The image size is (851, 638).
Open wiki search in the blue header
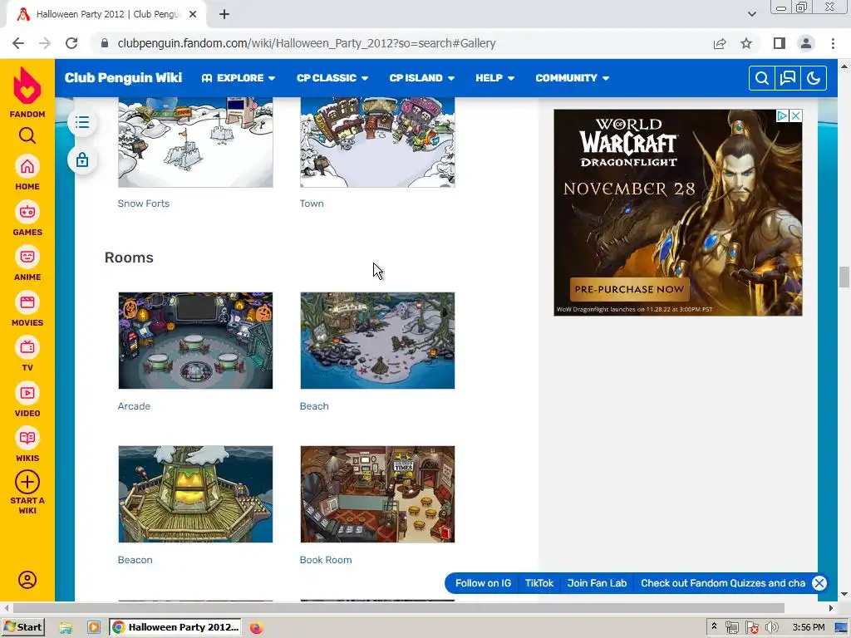click(x=762, y=78)
